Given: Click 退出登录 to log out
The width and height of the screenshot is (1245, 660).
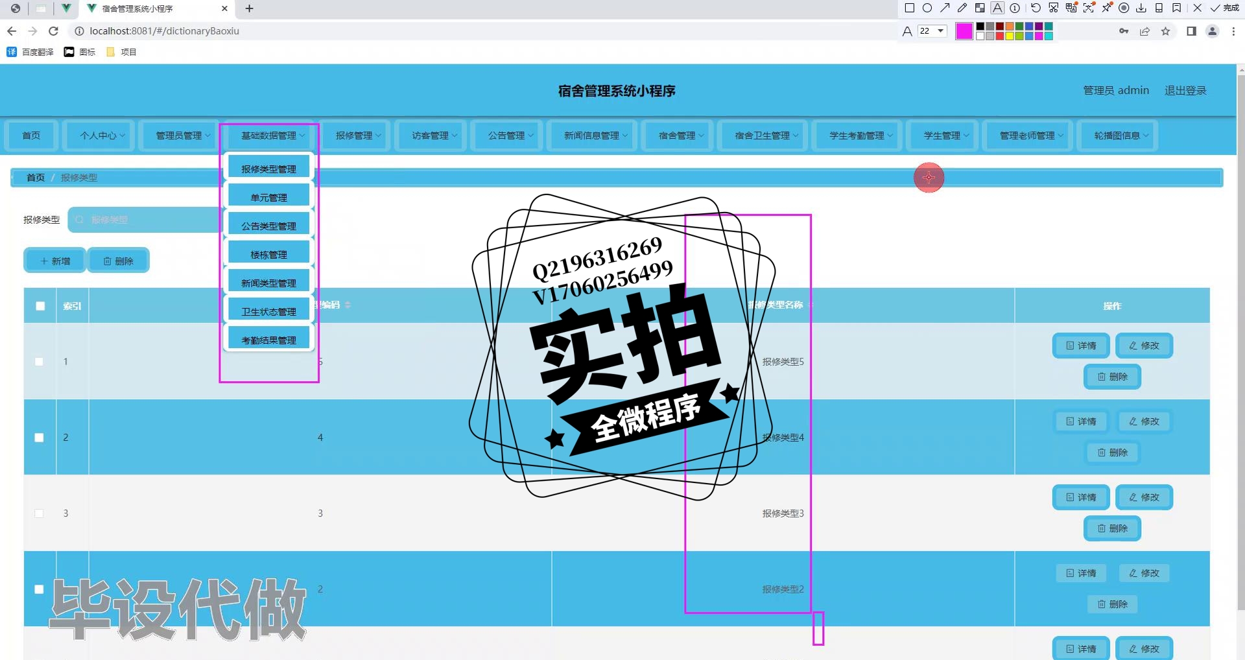Looking at the screenshot, I should [x=1185, y=90].
